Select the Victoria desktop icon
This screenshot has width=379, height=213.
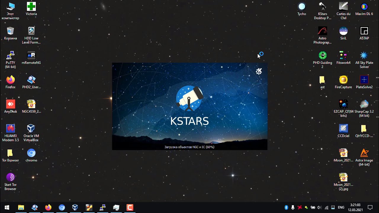pos(31,9)
